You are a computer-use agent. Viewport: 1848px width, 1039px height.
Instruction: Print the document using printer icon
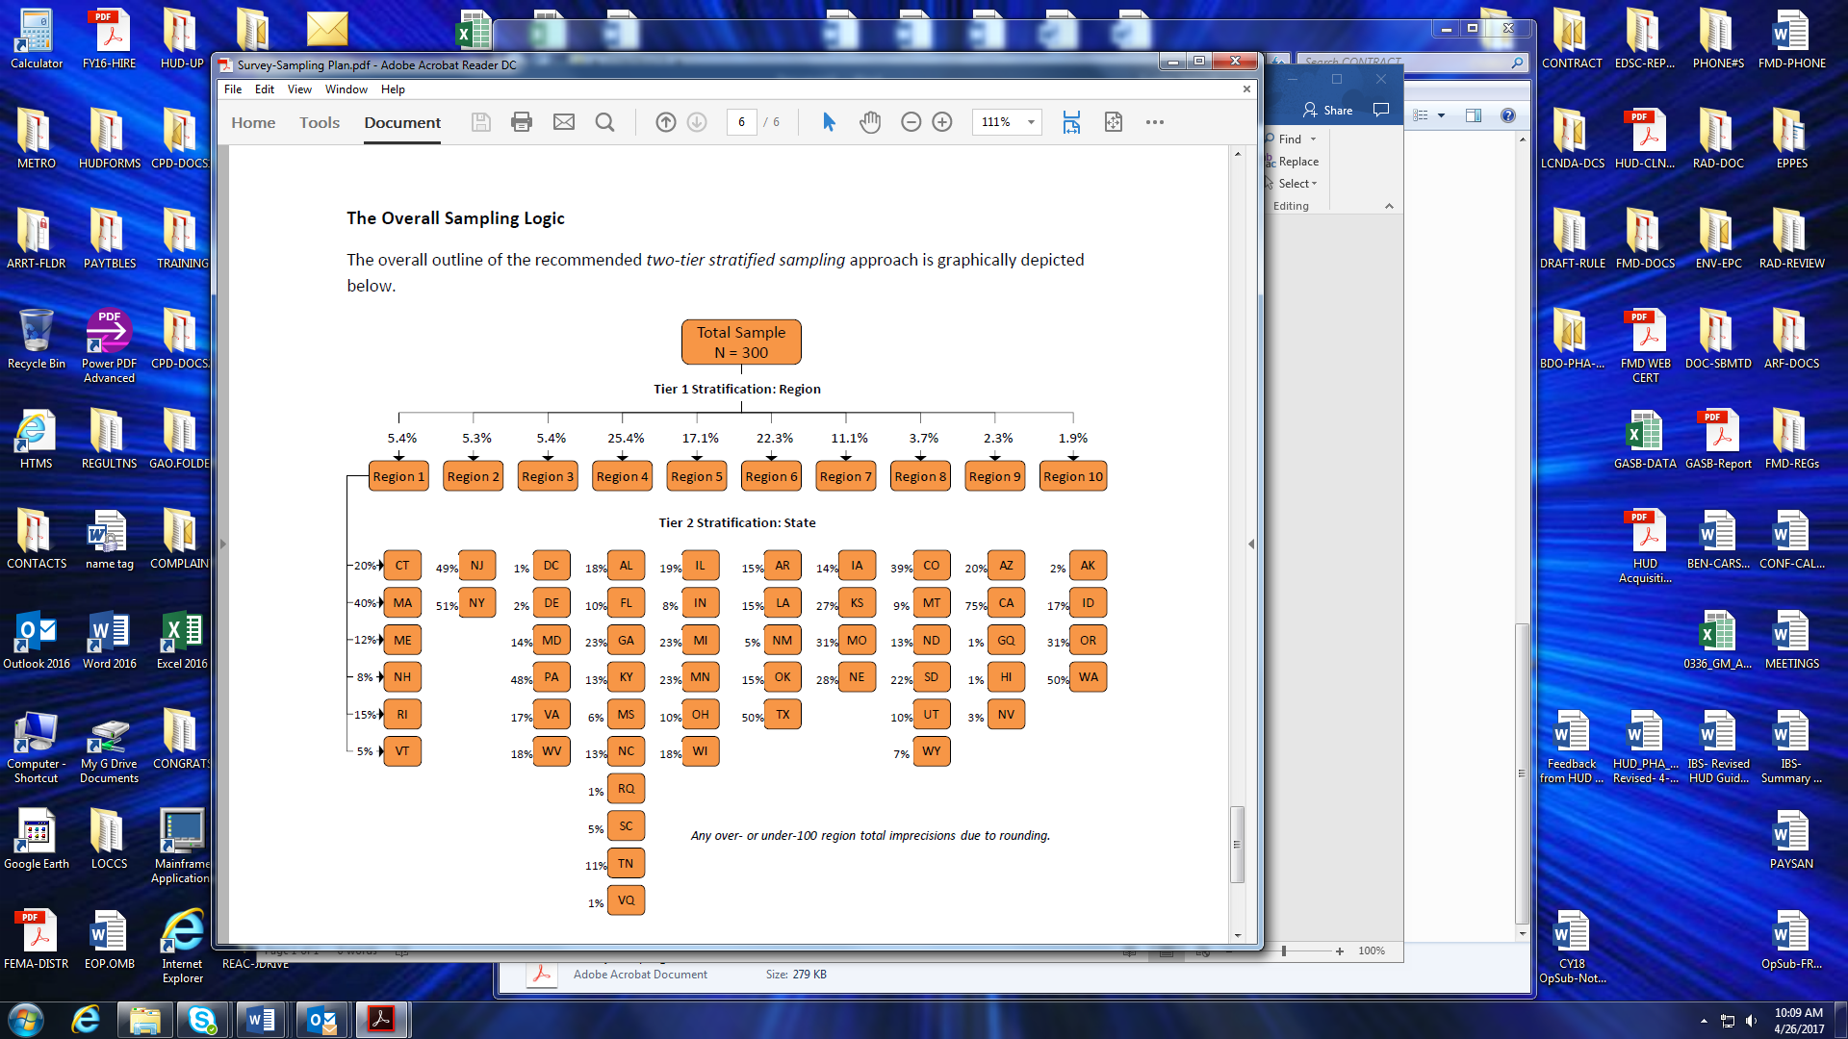point(522,122)
